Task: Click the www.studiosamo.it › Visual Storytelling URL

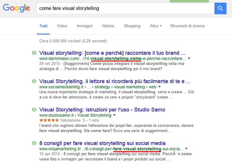Action: tap(75, 115)
